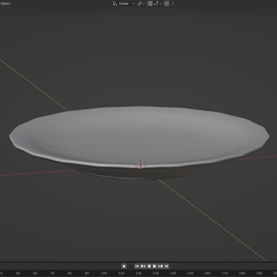Set the timeline to frame 50
This screenshot has height=277, width=277.
click(18, 273)
